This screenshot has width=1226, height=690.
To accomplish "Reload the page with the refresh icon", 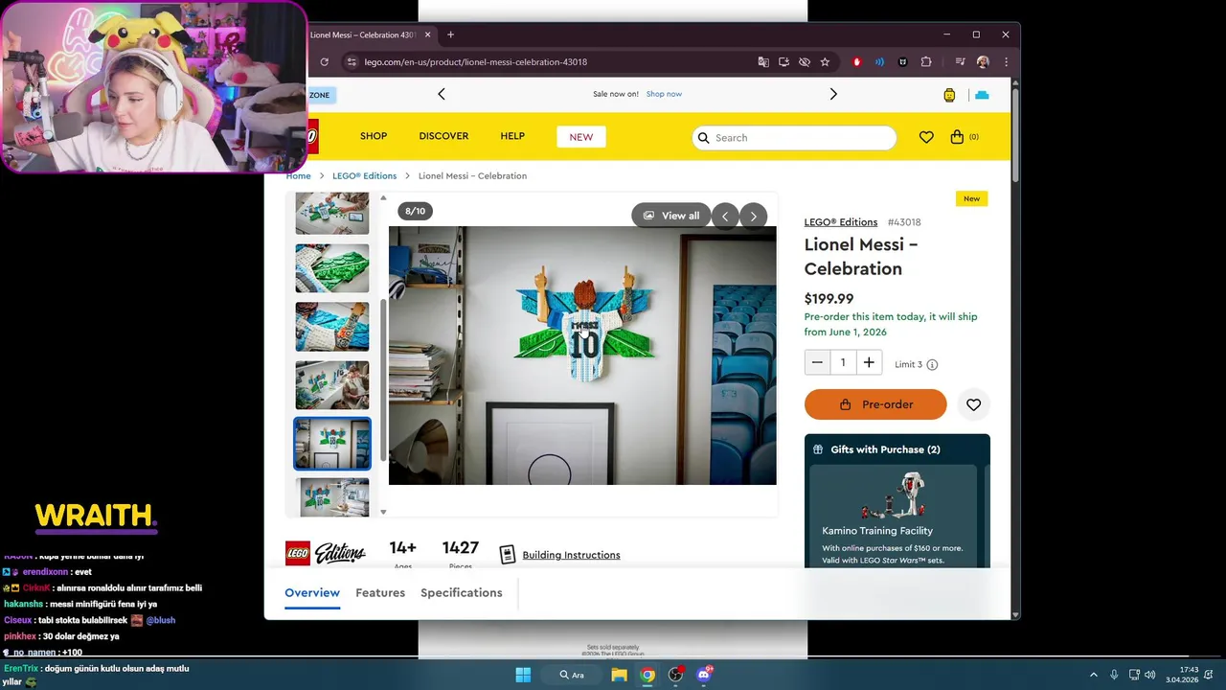I will 324,62.
